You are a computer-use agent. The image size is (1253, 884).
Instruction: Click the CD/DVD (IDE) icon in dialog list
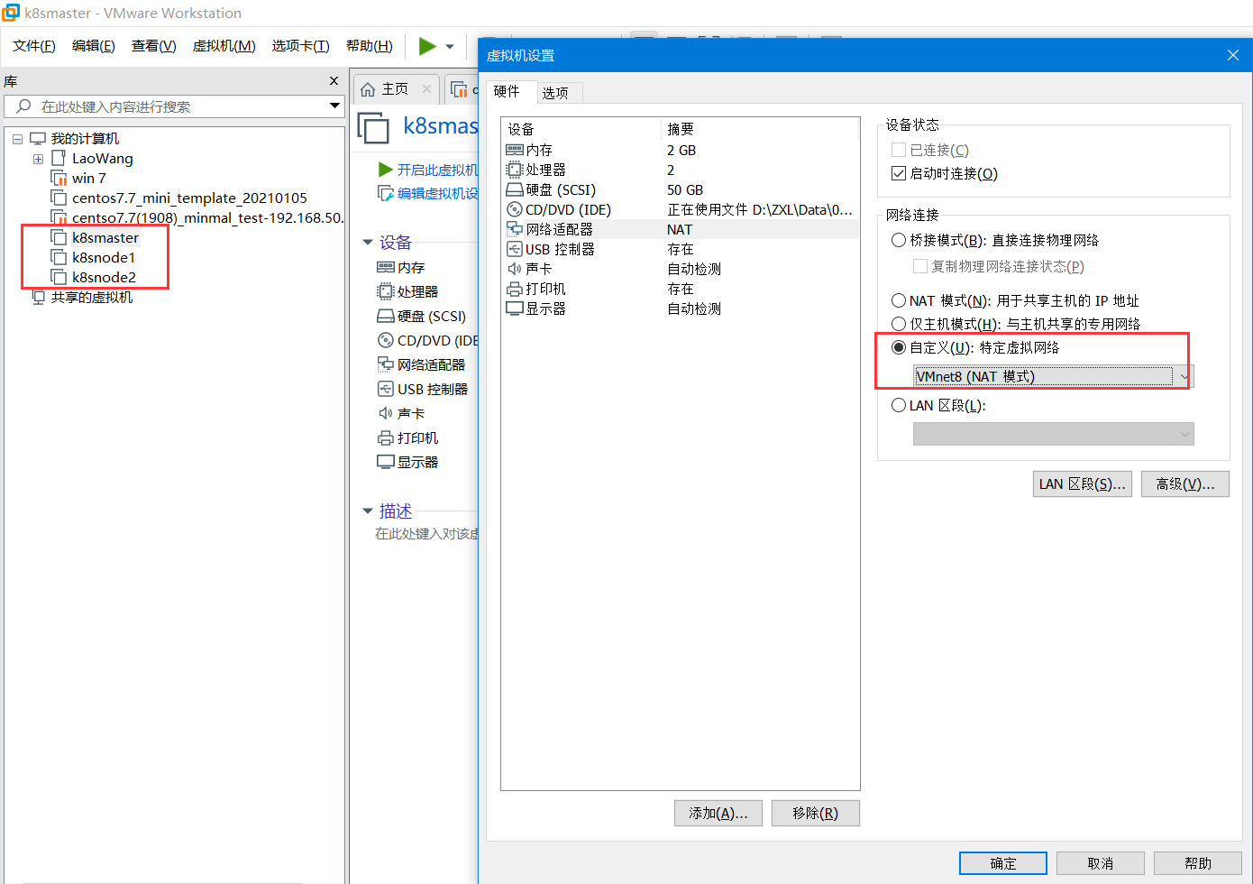515,209
